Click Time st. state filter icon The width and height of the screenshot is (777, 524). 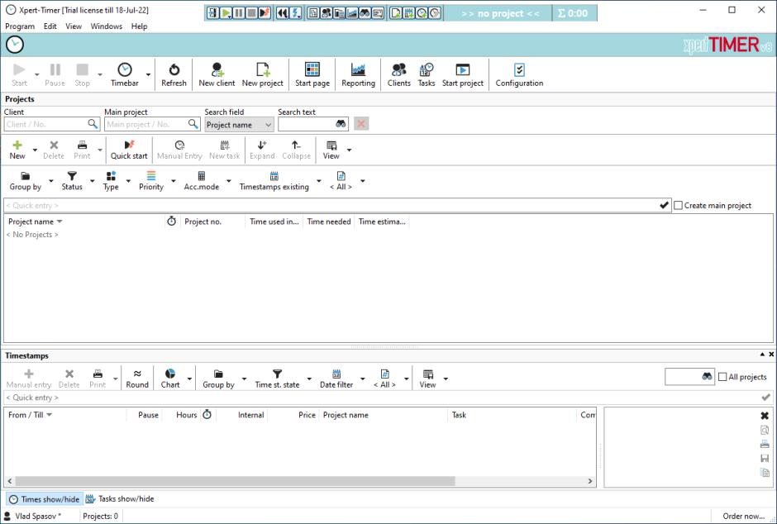pos(278,374)
